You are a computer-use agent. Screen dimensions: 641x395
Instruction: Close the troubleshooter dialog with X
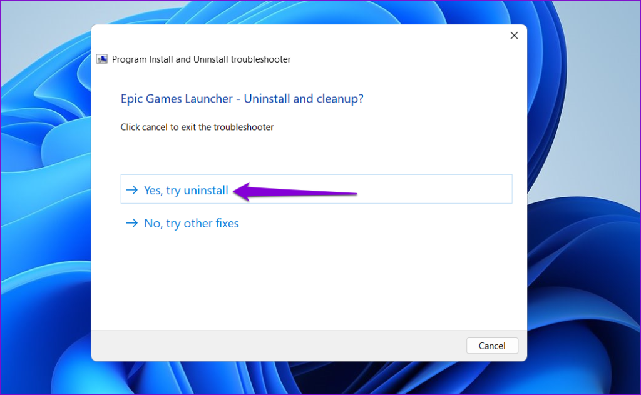514,36
